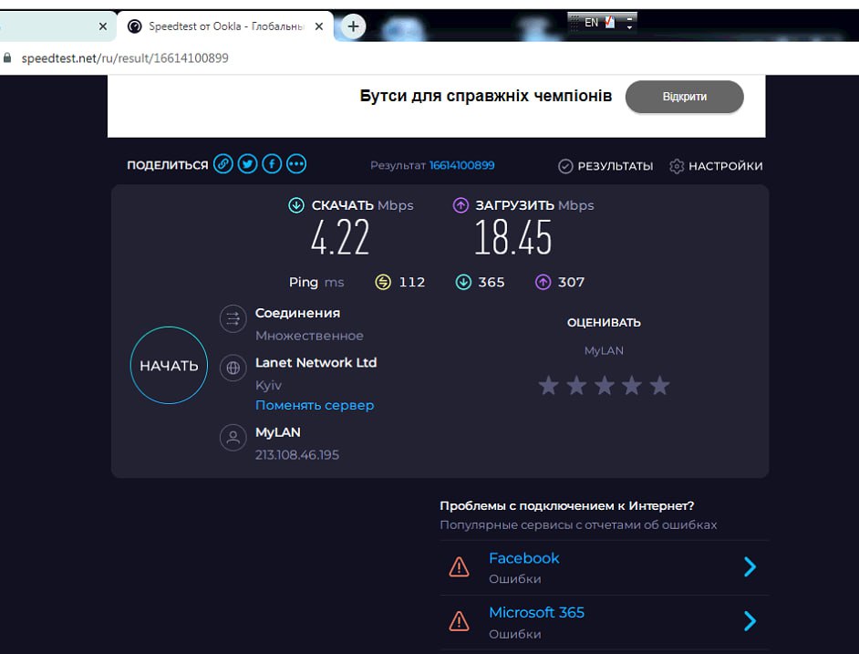Click the IP address 213.108.46.195
859x654 pixels.
(x=297, y=455)
